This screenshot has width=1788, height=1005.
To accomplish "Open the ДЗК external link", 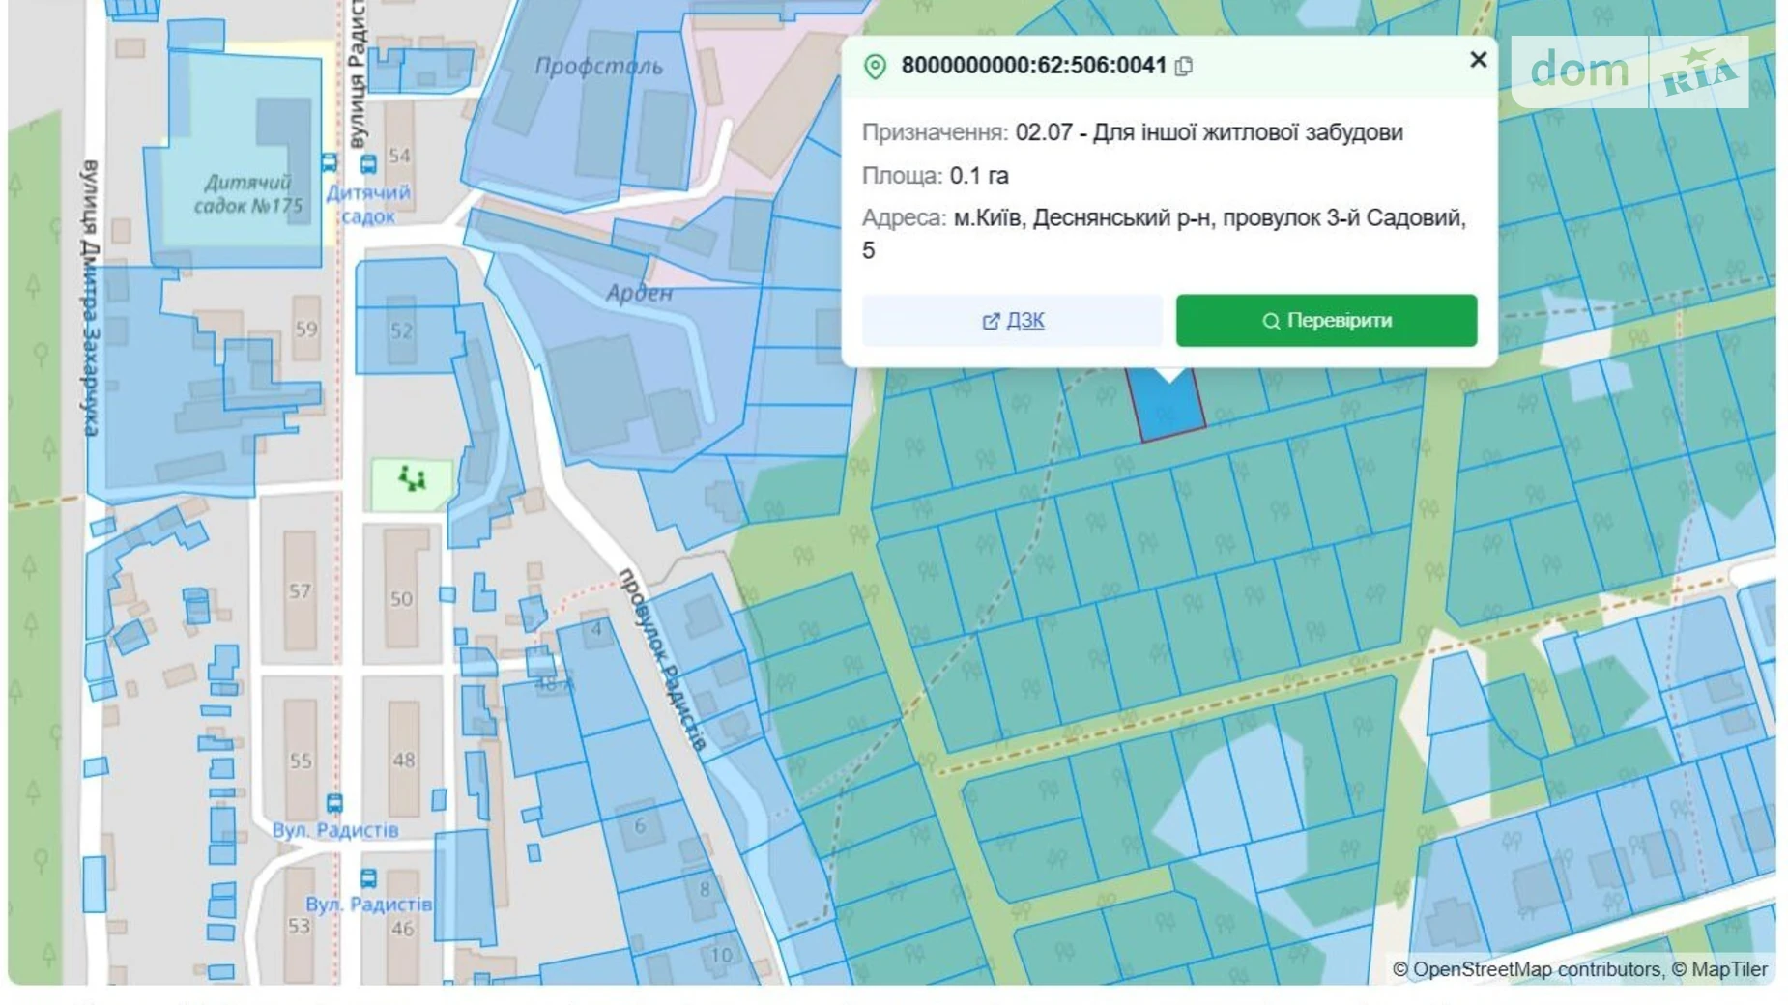I will 1012,321.
